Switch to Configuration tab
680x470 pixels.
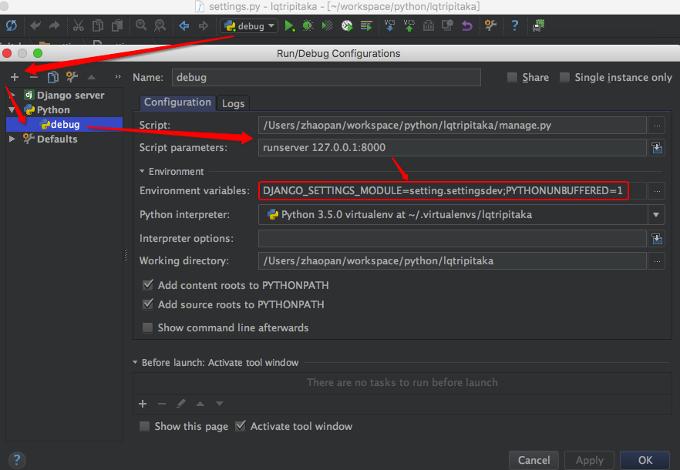(x=177, y=102)
